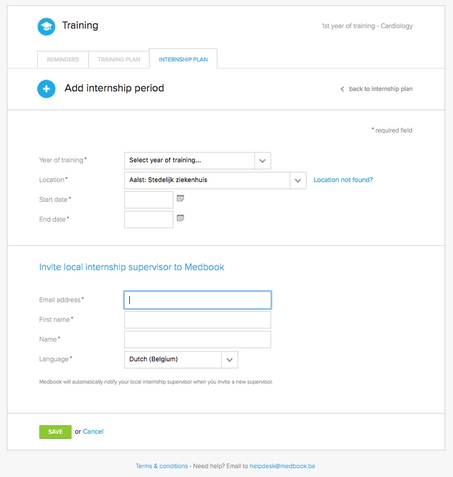Viewport: 453px width, 477px height.
Task: Select the Internship Plan tab
Action: 183,59
